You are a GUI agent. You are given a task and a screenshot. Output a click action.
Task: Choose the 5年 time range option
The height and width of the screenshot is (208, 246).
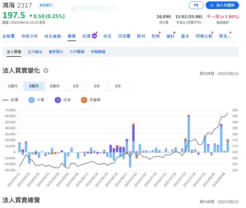(118, 86)
